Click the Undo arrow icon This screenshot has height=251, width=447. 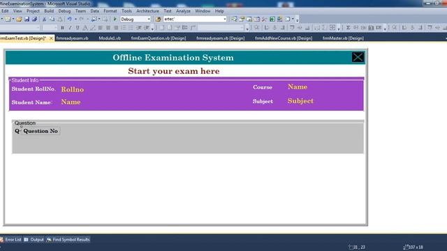tap(69, 19)
